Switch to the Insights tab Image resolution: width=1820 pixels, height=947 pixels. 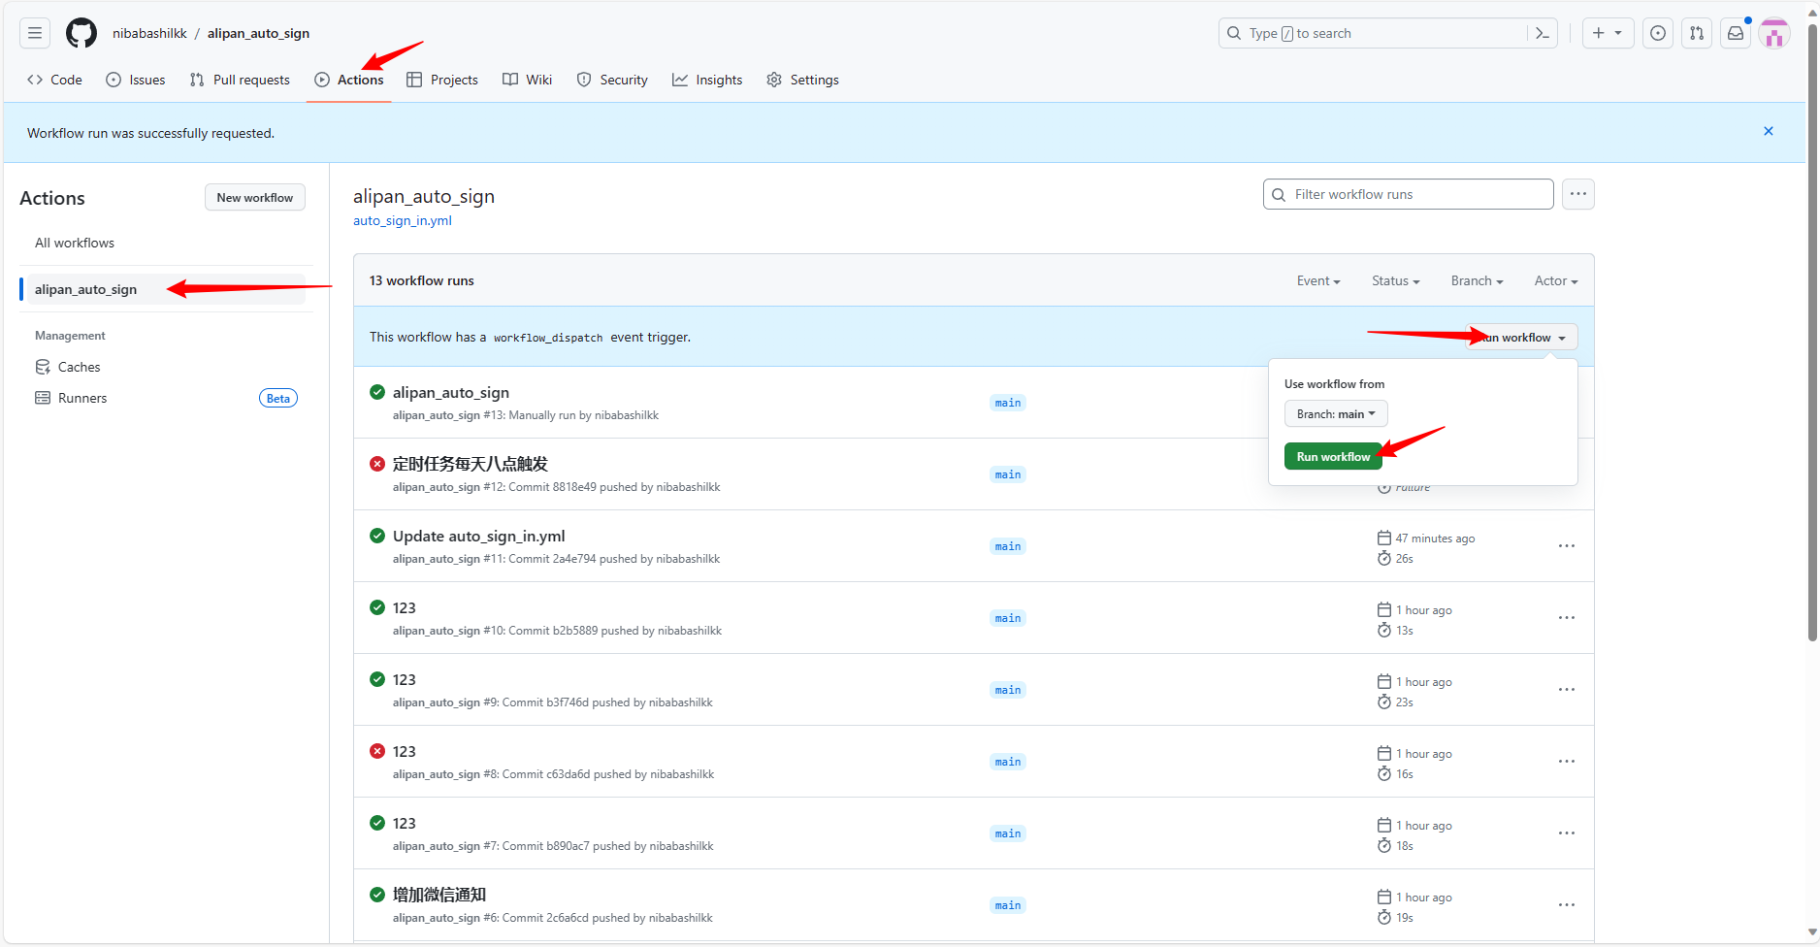tap(707, 80)
